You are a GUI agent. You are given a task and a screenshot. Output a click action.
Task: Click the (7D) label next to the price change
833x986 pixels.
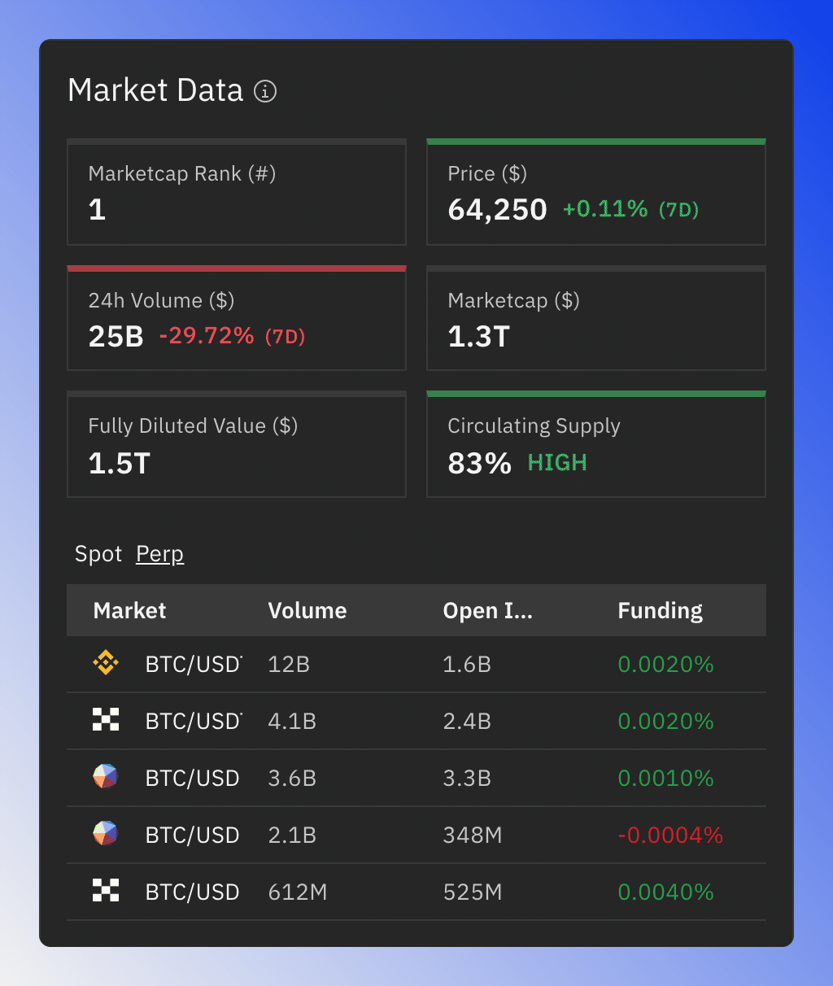678,210
